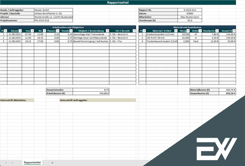Open the Menge column filter dropdown

188,31
